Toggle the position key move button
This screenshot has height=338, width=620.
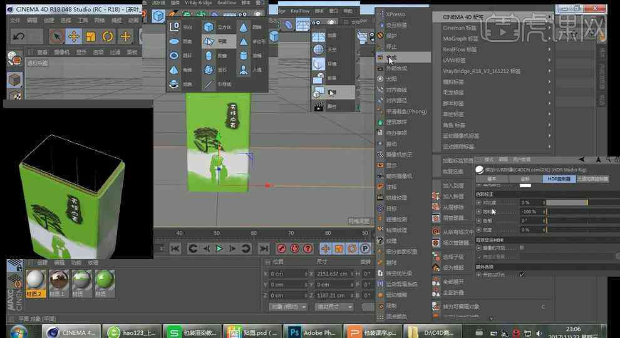(x=326, y=248)
